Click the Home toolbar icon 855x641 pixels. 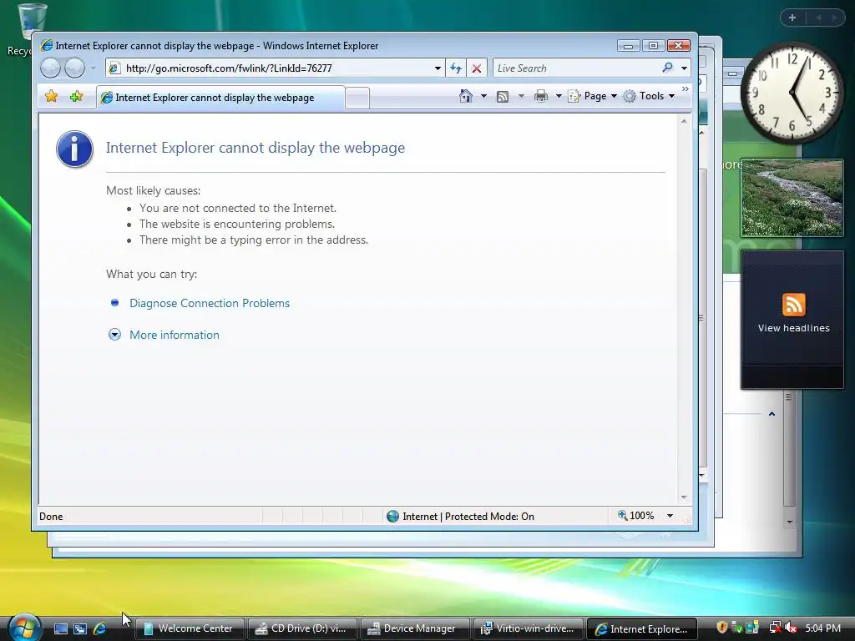466,96
